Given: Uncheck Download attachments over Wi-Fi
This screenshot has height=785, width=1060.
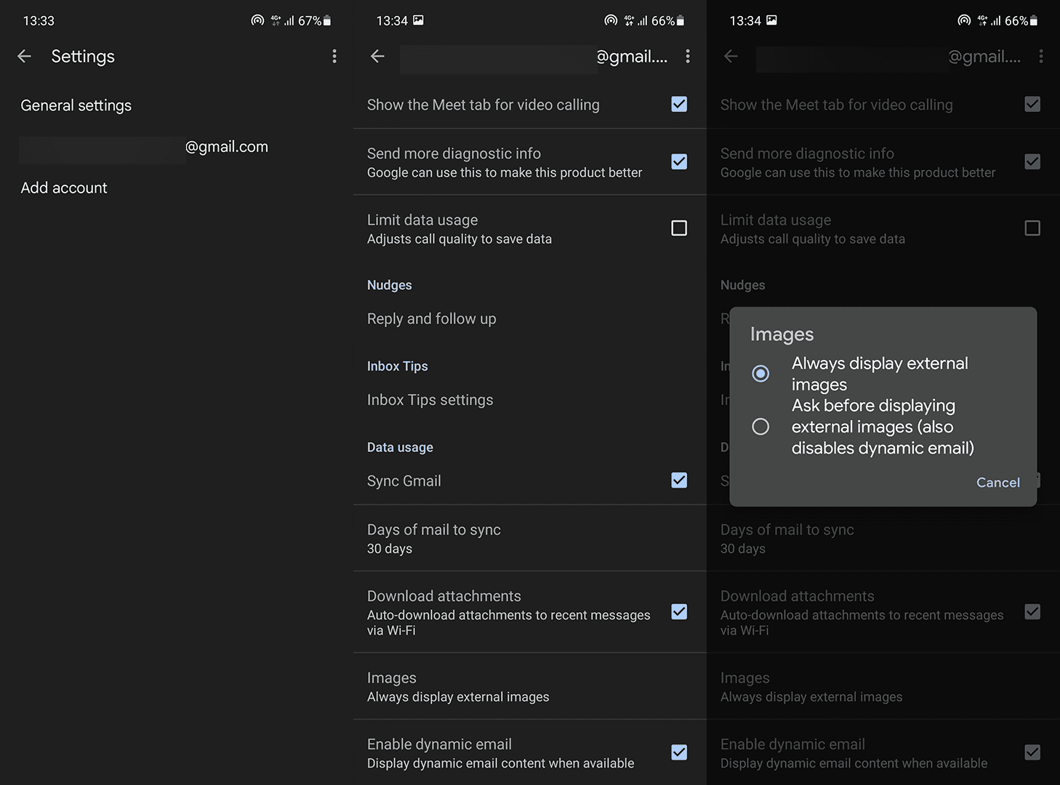Looking at the screenshot, I should [x=679, y=612].
